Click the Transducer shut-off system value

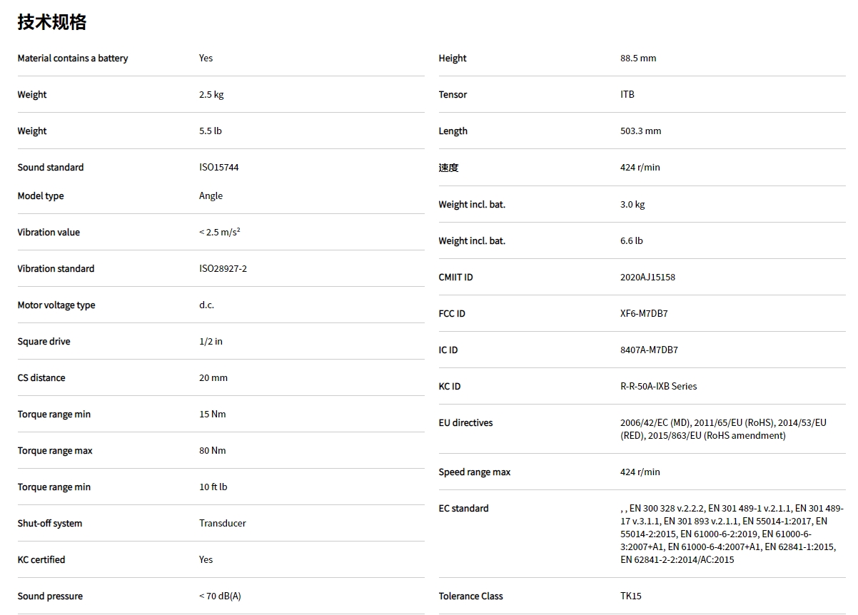tap(223, 524)
